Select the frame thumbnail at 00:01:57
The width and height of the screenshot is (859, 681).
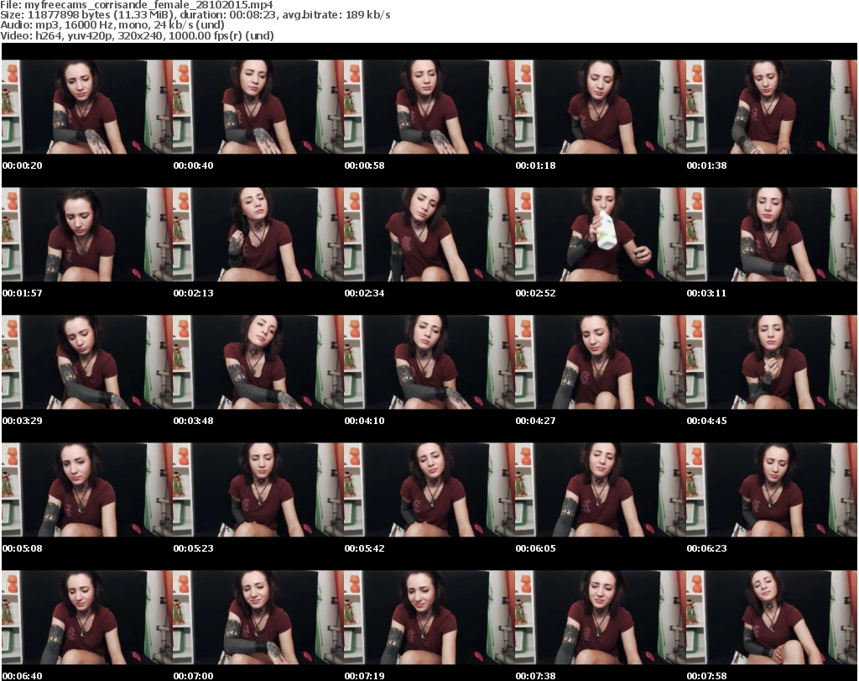pyautogui.click(x=87, y=234)
